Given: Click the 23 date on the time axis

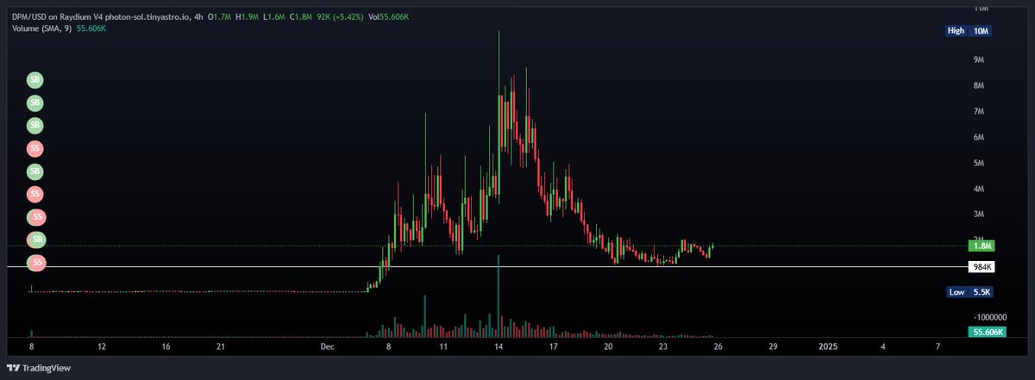Looking at the screenshot, I should pos(663,346).
